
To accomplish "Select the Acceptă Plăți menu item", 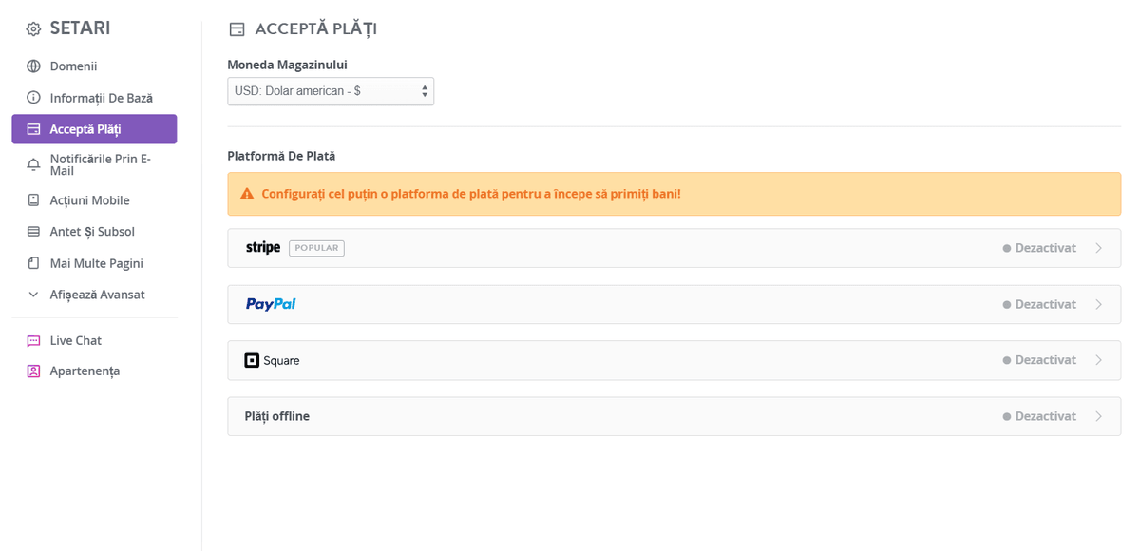I will (x=94, y=129).
